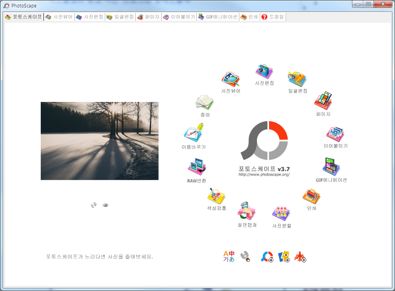Screen dimensions: 395x291
Task: Switch to the 사진뷰어 tab
Action: (59, 17)
